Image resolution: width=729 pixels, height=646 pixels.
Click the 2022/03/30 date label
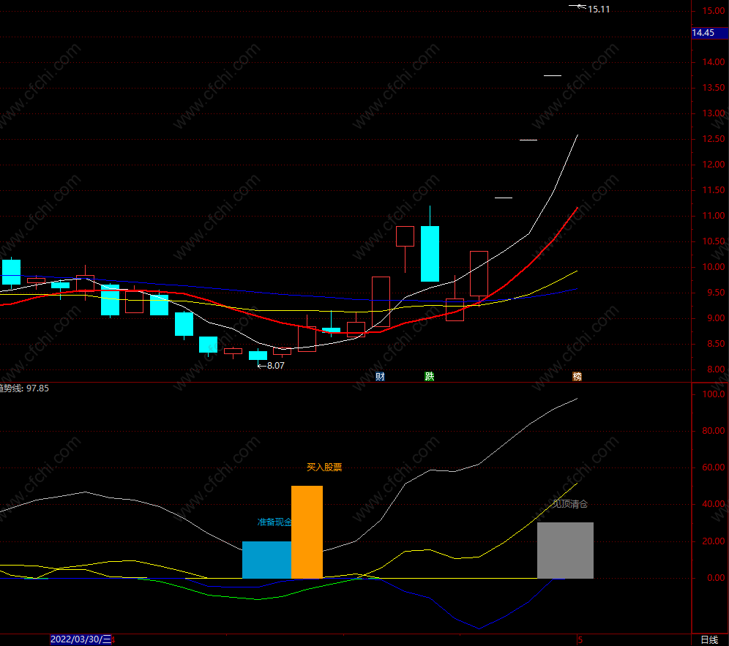pos(81,639)
